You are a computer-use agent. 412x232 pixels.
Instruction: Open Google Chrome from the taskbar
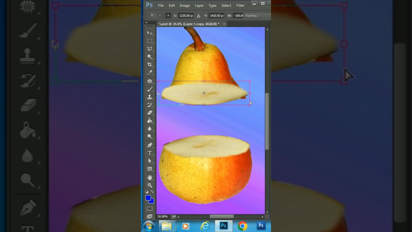pos(242,226)
